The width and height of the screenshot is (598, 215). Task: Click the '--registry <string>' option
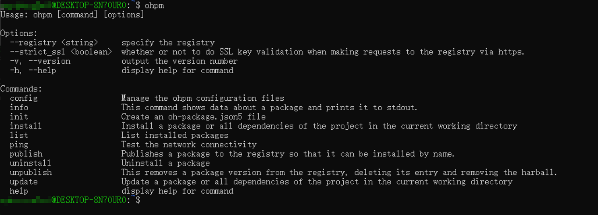click(54, 43)
